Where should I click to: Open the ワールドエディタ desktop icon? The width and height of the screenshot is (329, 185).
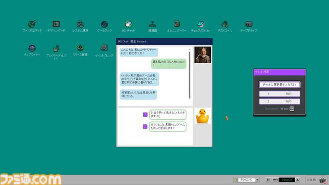(x=32, y=26)
